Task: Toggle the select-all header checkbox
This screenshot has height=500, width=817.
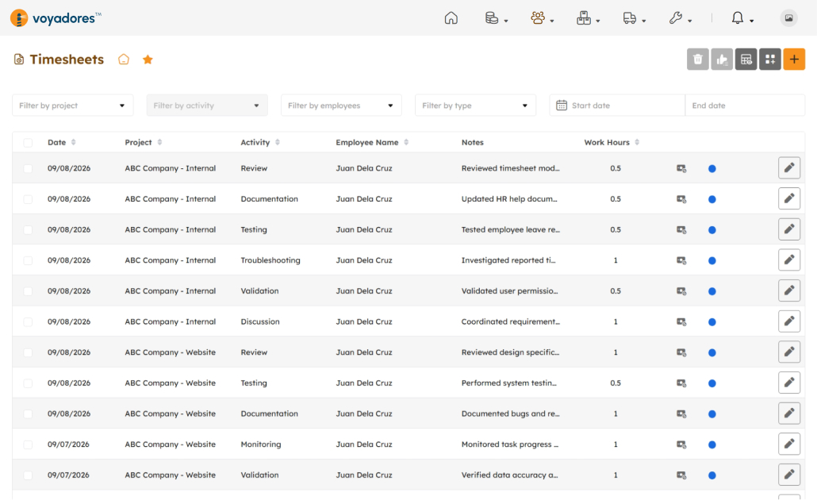Action: coord(28,143)
